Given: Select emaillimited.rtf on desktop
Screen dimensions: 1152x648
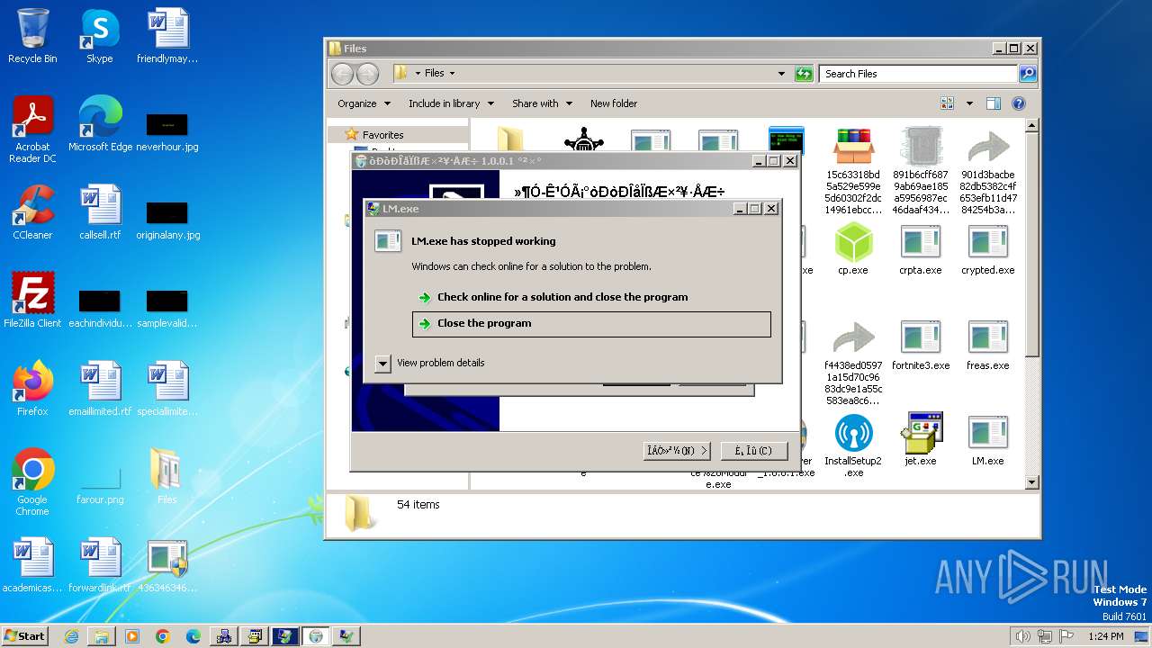Looking at the screenshot, I should 100,389.
